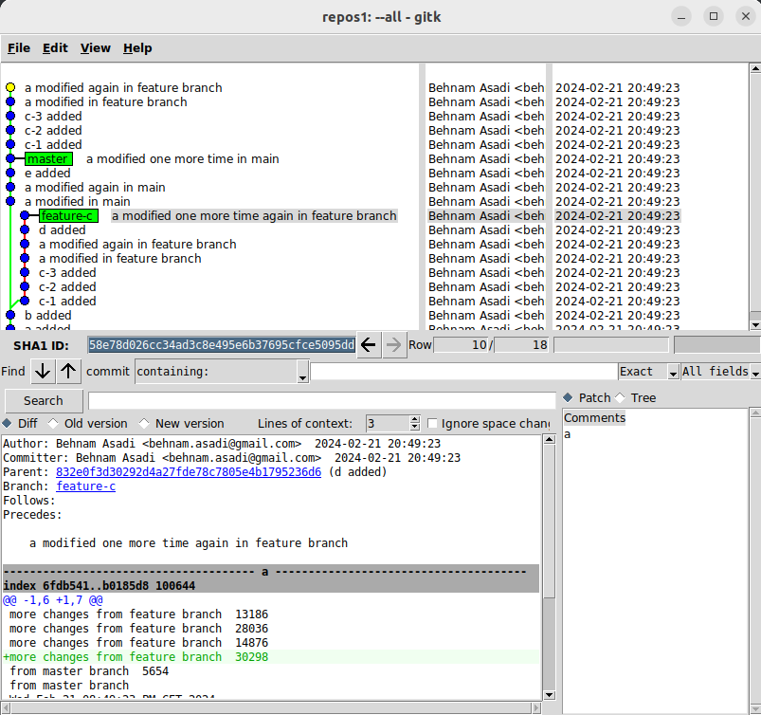Open the View menu
This screenshot has width=761, height=715.
95,48
